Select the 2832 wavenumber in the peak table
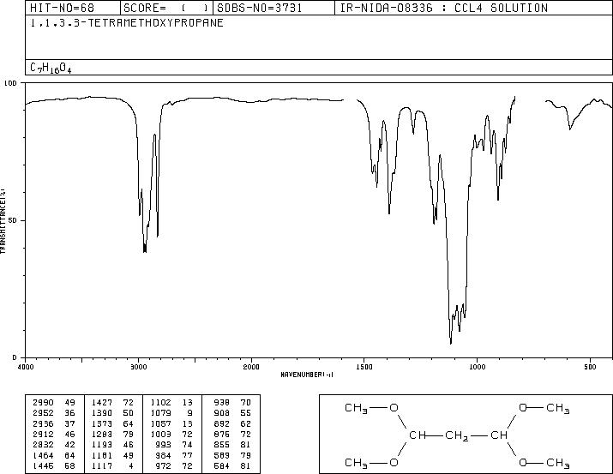613x474 pixels. pyautogui.click(x=43, y=445)
